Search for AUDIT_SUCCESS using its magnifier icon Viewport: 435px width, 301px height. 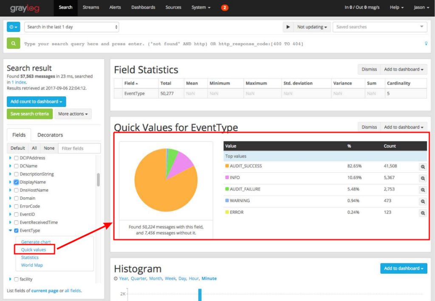(423, 166)
